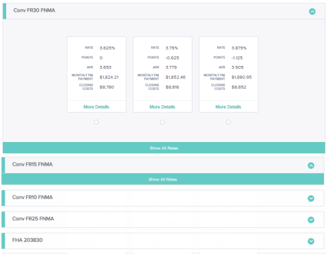Viewport: 328px width, 254px height.
Task: Click the 3.905 APR value
Action: 237,67
